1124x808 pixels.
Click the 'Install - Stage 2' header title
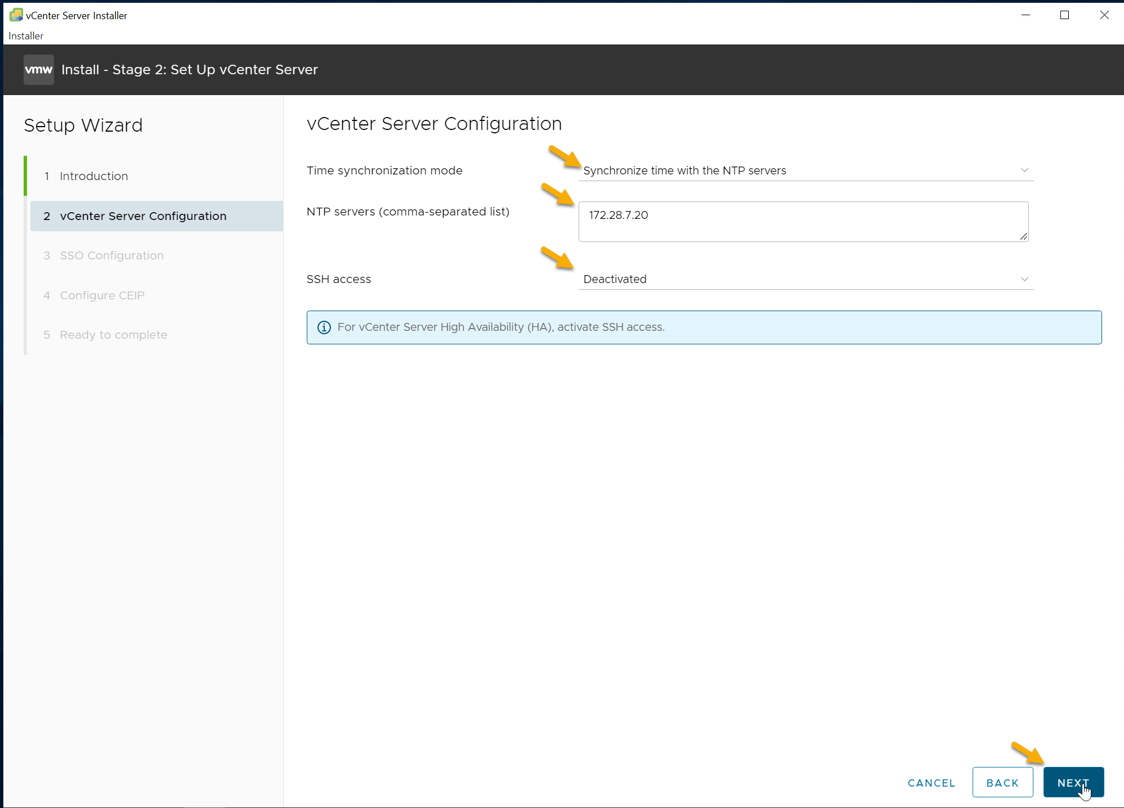pyautogui.click(x=190, y=70)
